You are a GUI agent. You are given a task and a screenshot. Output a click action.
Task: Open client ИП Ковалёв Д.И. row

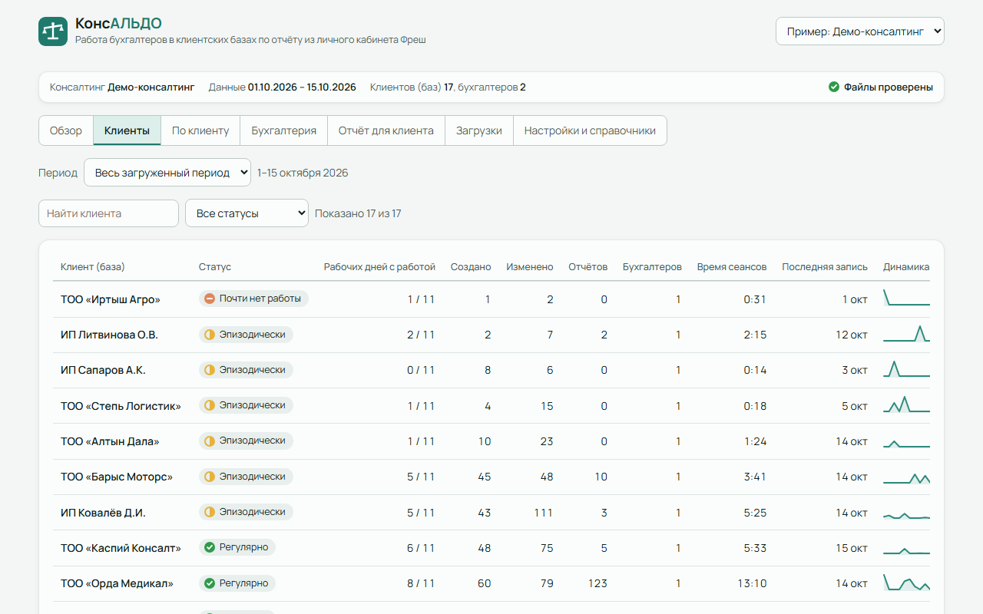pos(491,513)
